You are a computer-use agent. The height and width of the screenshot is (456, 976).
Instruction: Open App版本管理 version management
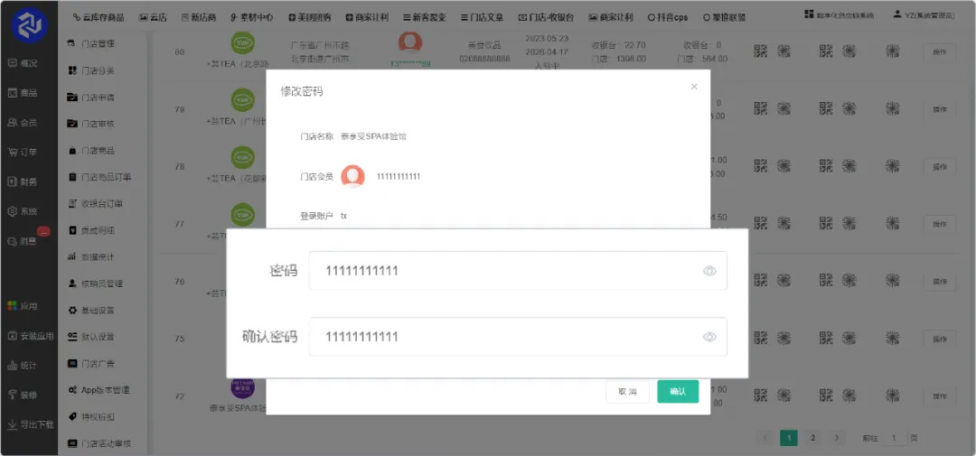(x=99, y=390)
